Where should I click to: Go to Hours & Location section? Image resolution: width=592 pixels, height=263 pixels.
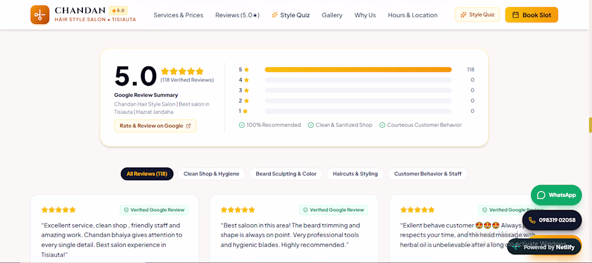tap(413, 15)
